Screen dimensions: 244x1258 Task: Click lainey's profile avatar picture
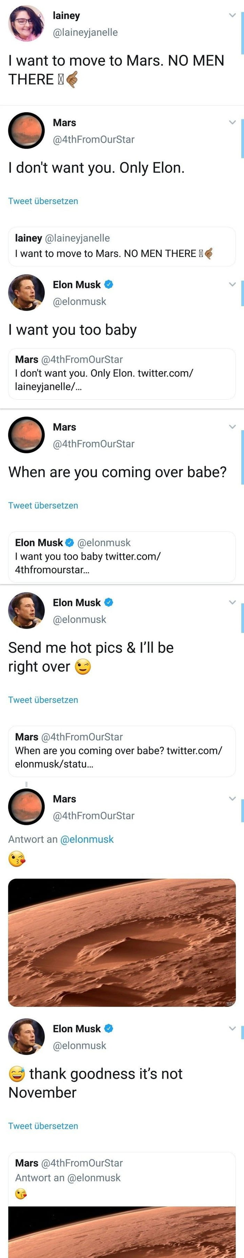[x=26, y=23]
